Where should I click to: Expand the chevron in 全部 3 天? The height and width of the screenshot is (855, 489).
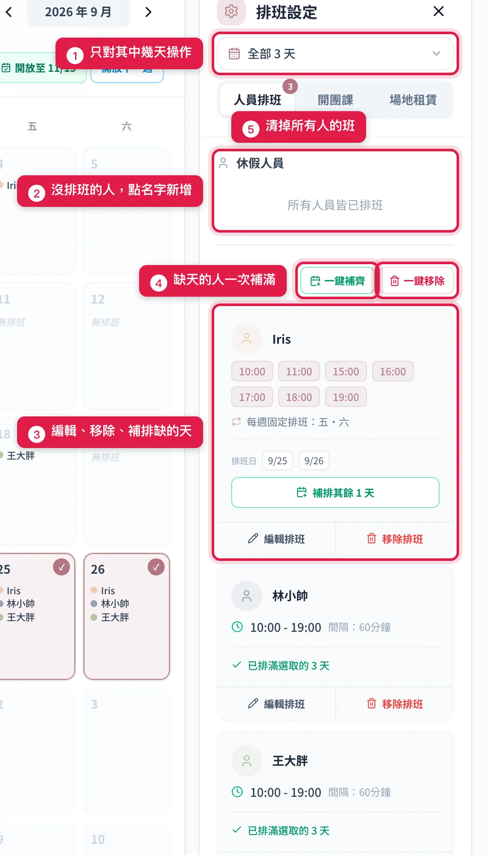[x=436, y=53]
